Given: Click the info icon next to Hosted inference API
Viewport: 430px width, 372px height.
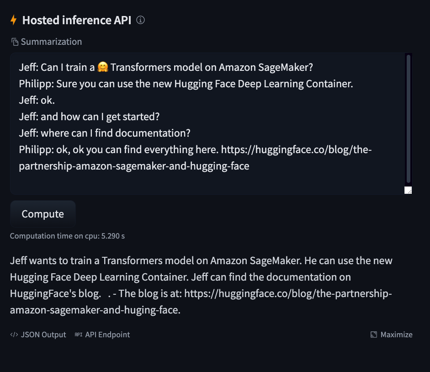Looking at the screenshot, I should coord(141,20).
